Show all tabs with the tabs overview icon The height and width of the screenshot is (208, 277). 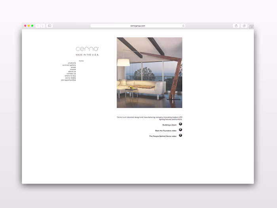coord(244,26)
